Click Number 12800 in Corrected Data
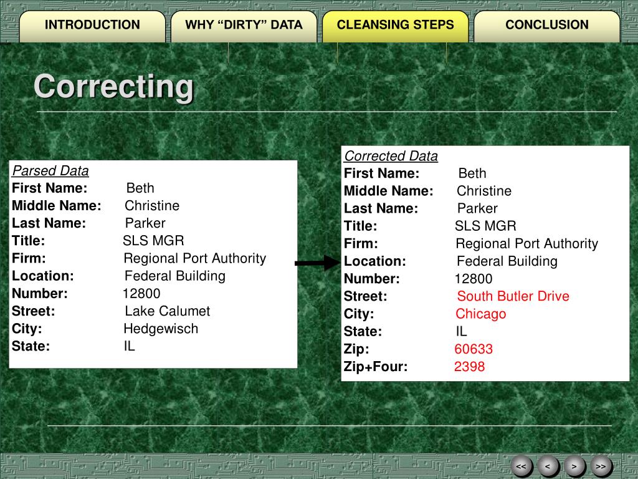Viewport: 638px width, 479px height. point(474,279)
